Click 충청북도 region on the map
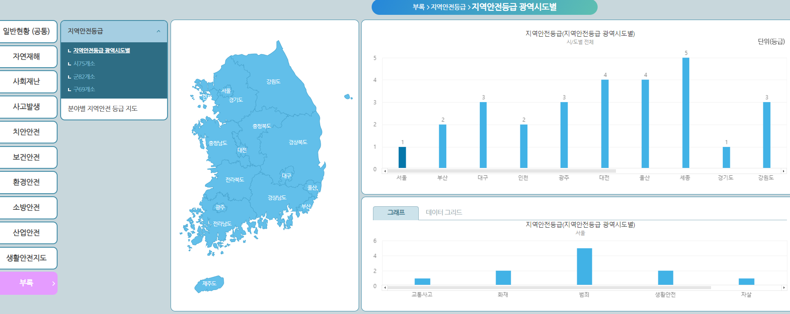 pos(262,126)
